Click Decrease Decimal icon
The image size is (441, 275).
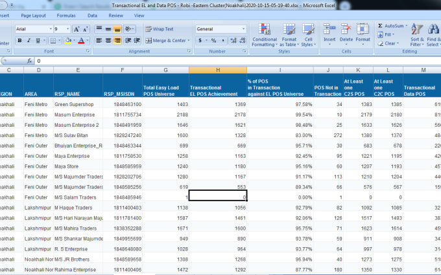[243, 41]
